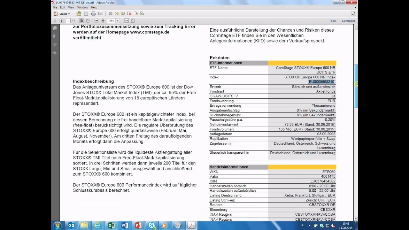Open the Edit menu
The width and height of the screenshot is (409, 230).
63,7
